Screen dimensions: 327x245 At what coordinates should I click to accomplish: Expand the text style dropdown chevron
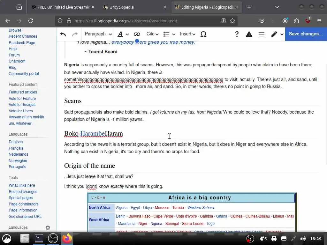coord(127,34)
